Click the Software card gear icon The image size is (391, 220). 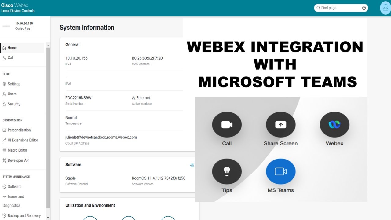point(192,165)
